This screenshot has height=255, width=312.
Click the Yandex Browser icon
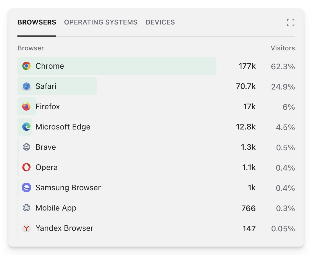(26, 228)
